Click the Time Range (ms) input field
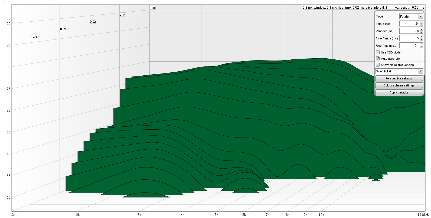The width and height of the screenshot is (431, 218). pyautogui.click(x=409, y=38)
